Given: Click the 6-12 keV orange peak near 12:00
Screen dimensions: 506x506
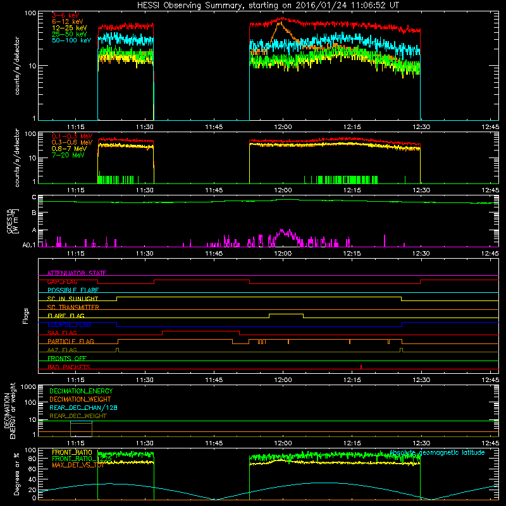Looking at the screenshot, I should 280,24.
